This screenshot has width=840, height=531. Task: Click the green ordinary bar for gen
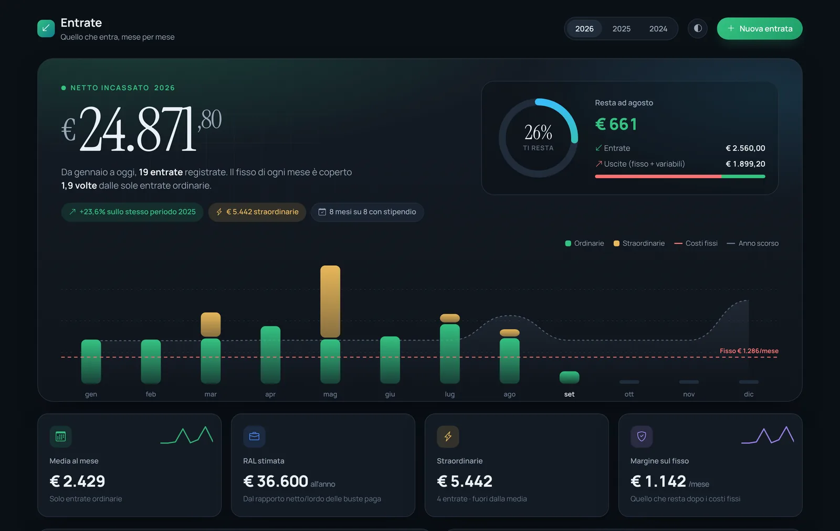[91, 362]
